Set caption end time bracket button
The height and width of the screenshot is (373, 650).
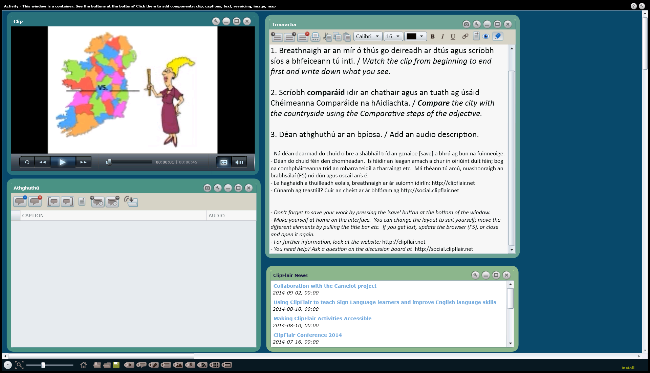coord(67,202)
